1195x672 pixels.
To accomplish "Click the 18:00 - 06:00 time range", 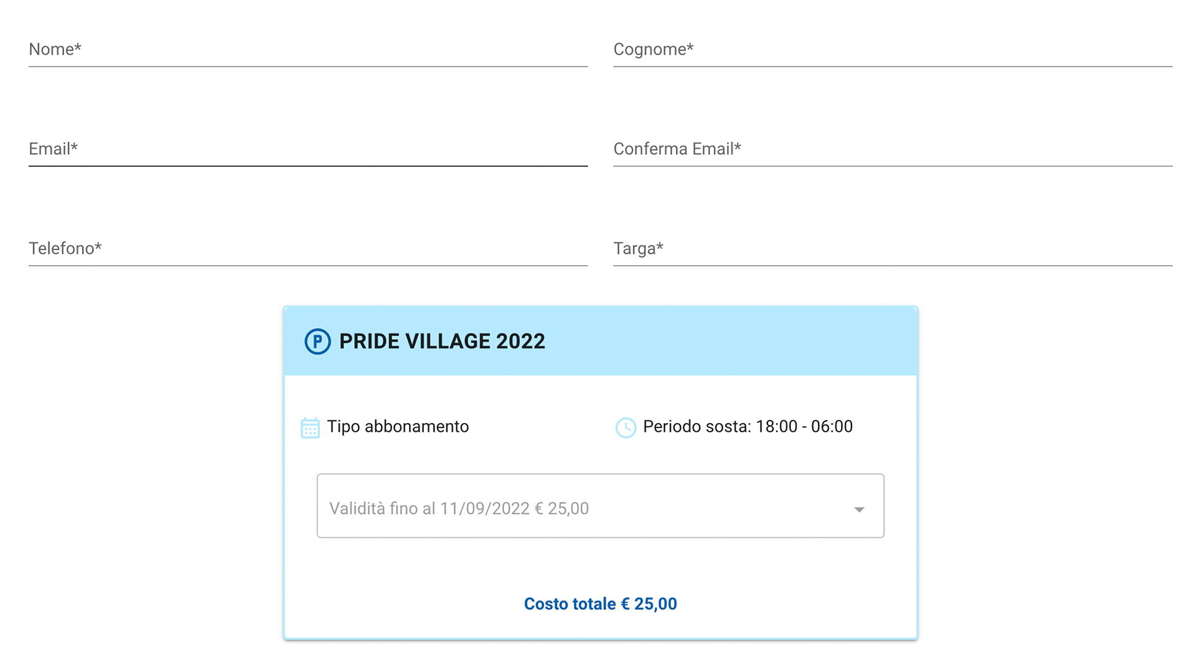I will point(804,427).
